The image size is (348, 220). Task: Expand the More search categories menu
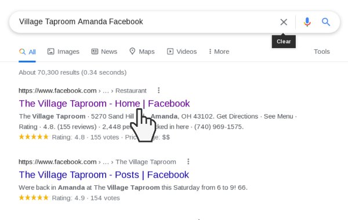click(x=219, y=52)
